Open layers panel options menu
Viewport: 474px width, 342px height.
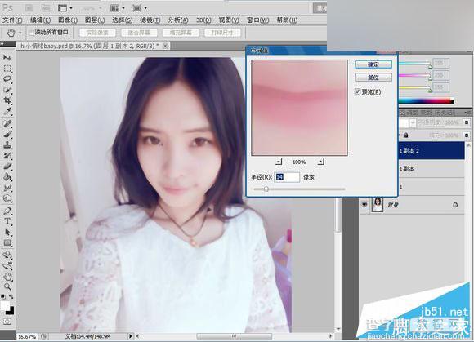467,113
